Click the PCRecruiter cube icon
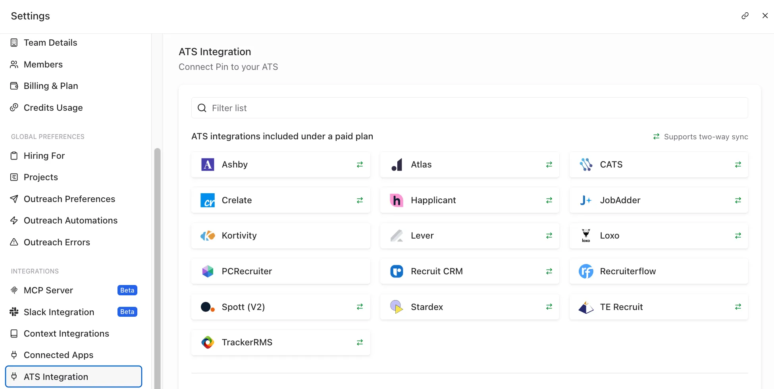 (x=208, y=271)
